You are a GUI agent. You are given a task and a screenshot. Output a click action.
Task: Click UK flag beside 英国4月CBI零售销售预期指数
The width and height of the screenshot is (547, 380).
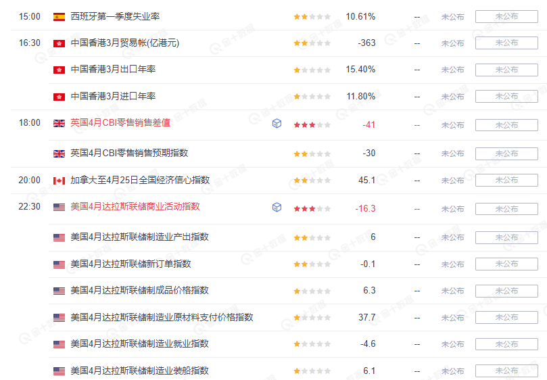tap(59, 153)
